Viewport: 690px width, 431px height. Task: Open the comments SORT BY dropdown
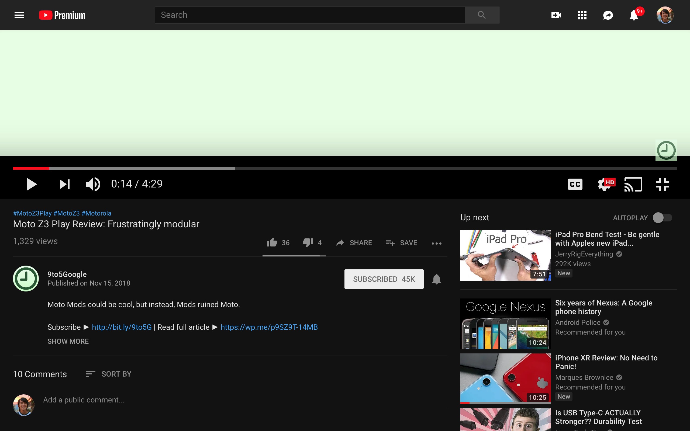(108, 374)
